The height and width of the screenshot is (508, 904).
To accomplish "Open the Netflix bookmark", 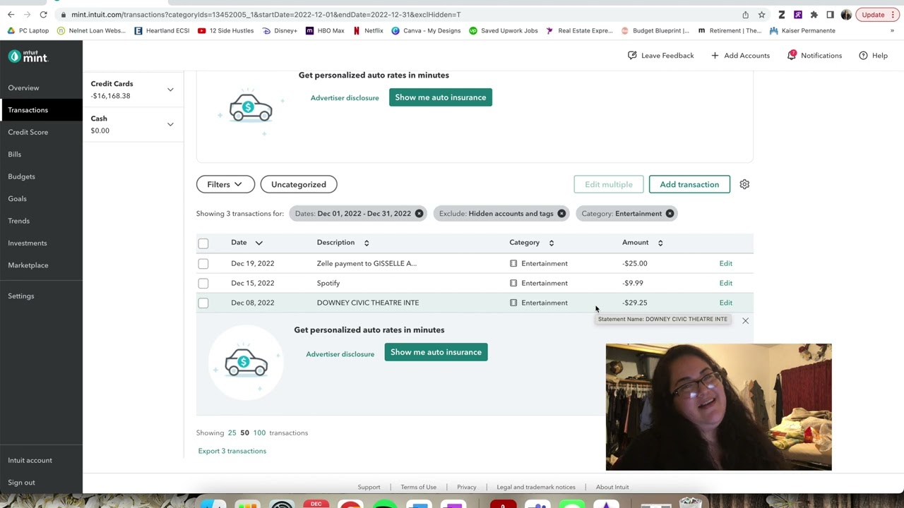I will [x=368, y=31].
